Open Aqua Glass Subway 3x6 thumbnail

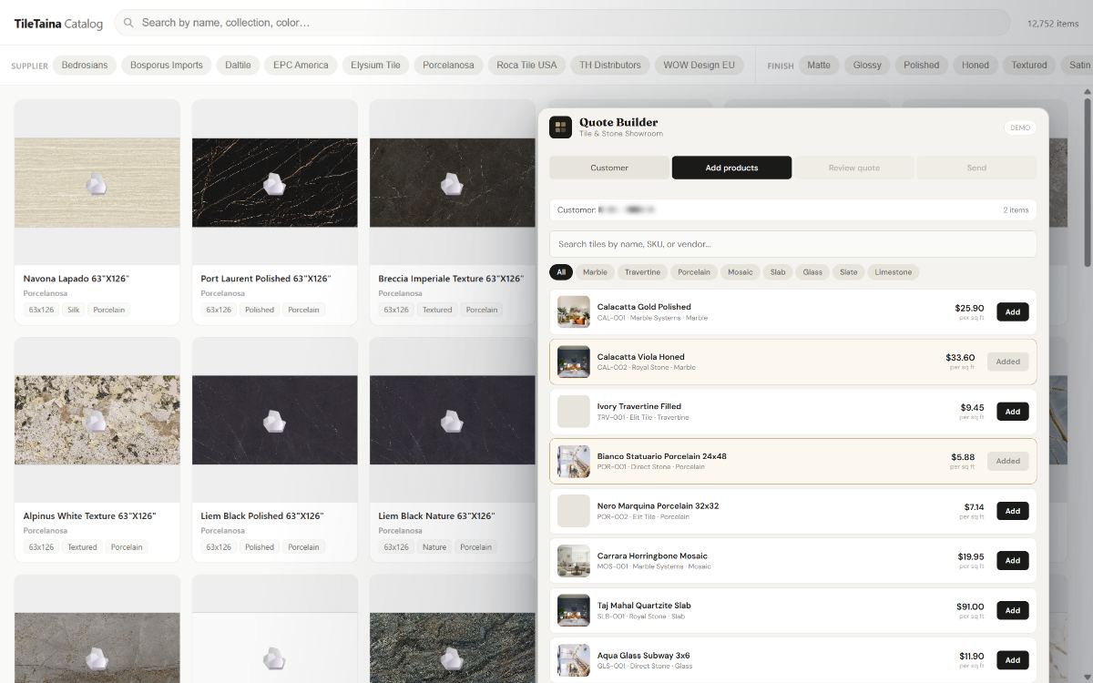point(574,660)
